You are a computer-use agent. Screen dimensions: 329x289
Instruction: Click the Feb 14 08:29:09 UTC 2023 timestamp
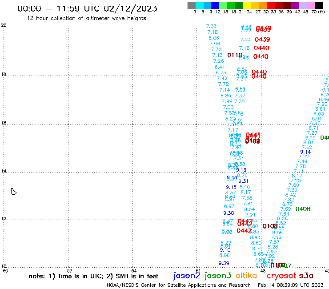[291, 285]
